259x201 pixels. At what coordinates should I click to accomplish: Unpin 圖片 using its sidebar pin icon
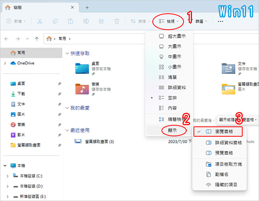pos(59,114)
